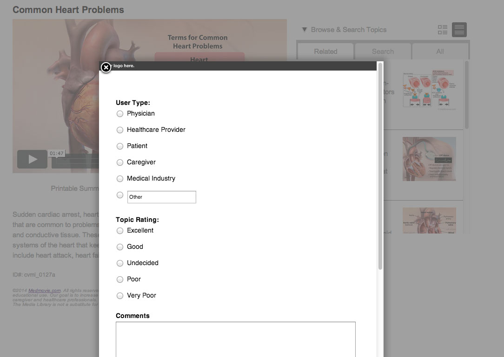Choose Healthcare Provider radio option
Screen dimensions: 504x357
120,130
